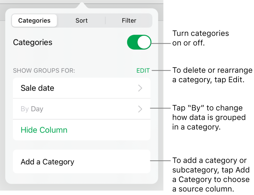Click the chevron next to By Day
The width and height of the screenshot is (254, 195).
click(x=140, y=109)
